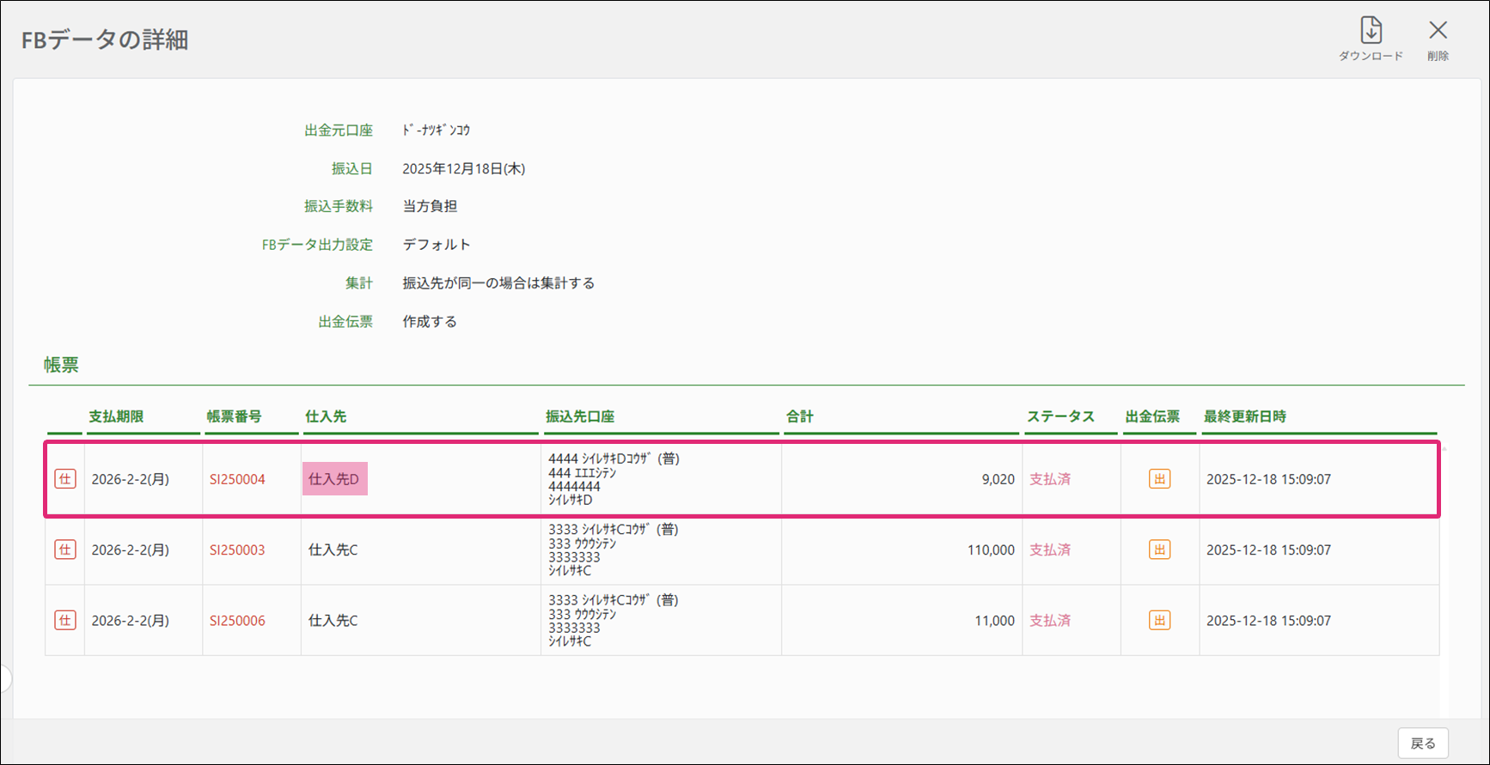Click the 支払済 status in the 110,000 row
The width and height of the screenshot is (1490, 765).
click(x=1050, y=549)
